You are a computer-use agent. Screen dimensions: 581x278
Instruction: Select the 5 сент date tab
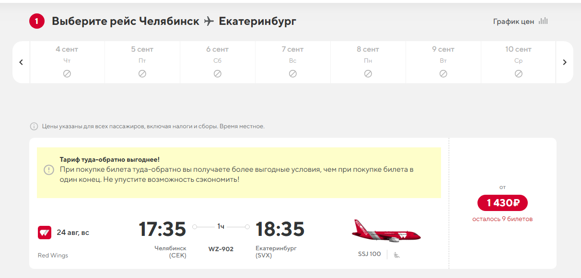(142, 62)
